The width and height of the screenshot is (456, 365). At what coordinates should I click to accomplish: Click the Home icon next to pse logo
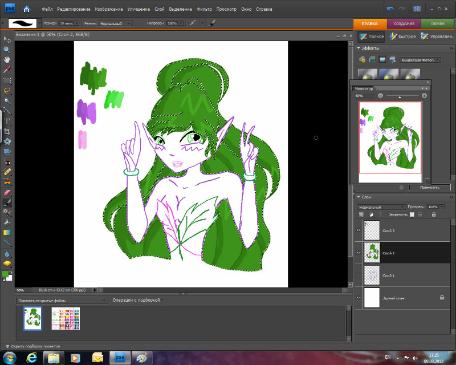[x=27, y=9]
